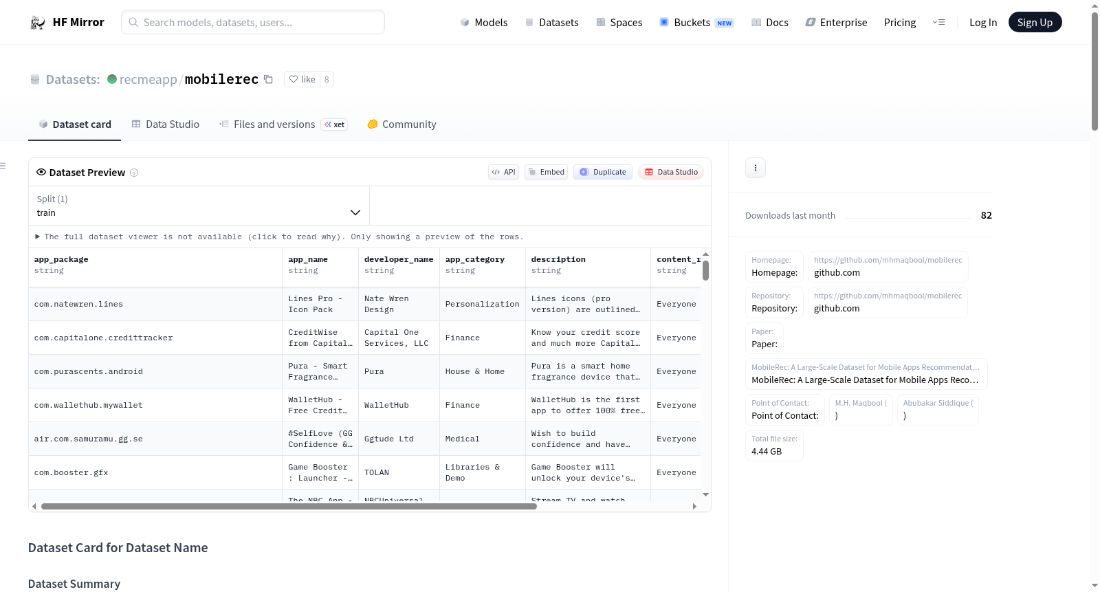Select the com.natewren.lines cell
1100x592 pixels.
pos(155,305)
